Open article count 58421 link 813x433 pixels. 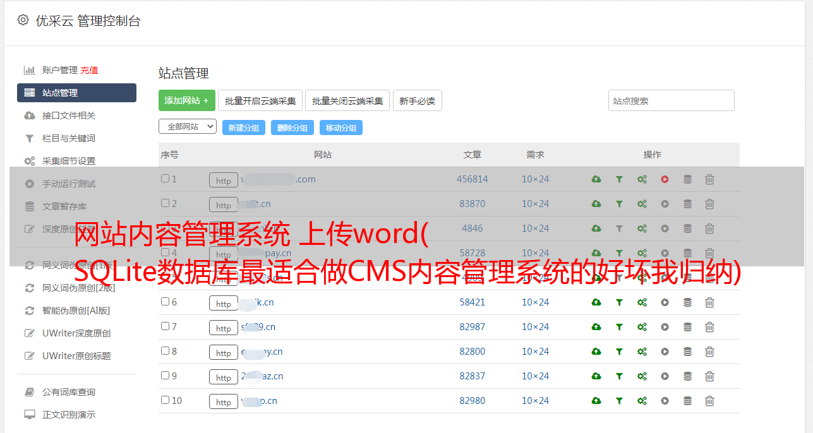pos(473,302)
